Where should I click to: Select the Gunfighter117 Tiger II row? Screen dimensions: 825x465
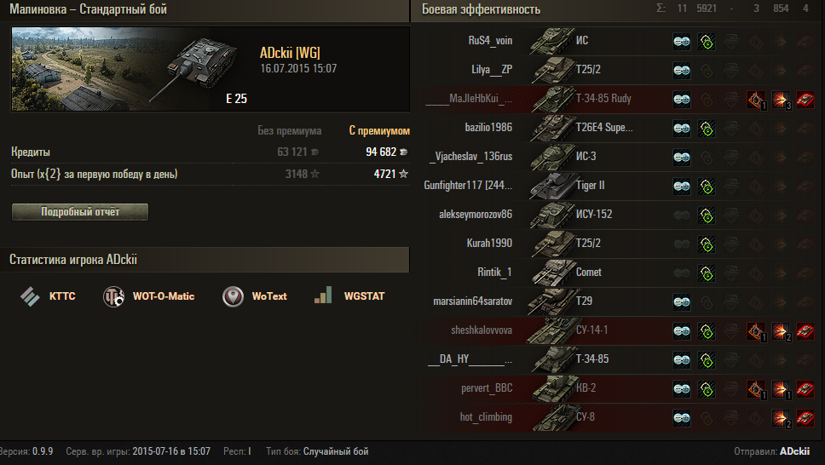point(619,186)
